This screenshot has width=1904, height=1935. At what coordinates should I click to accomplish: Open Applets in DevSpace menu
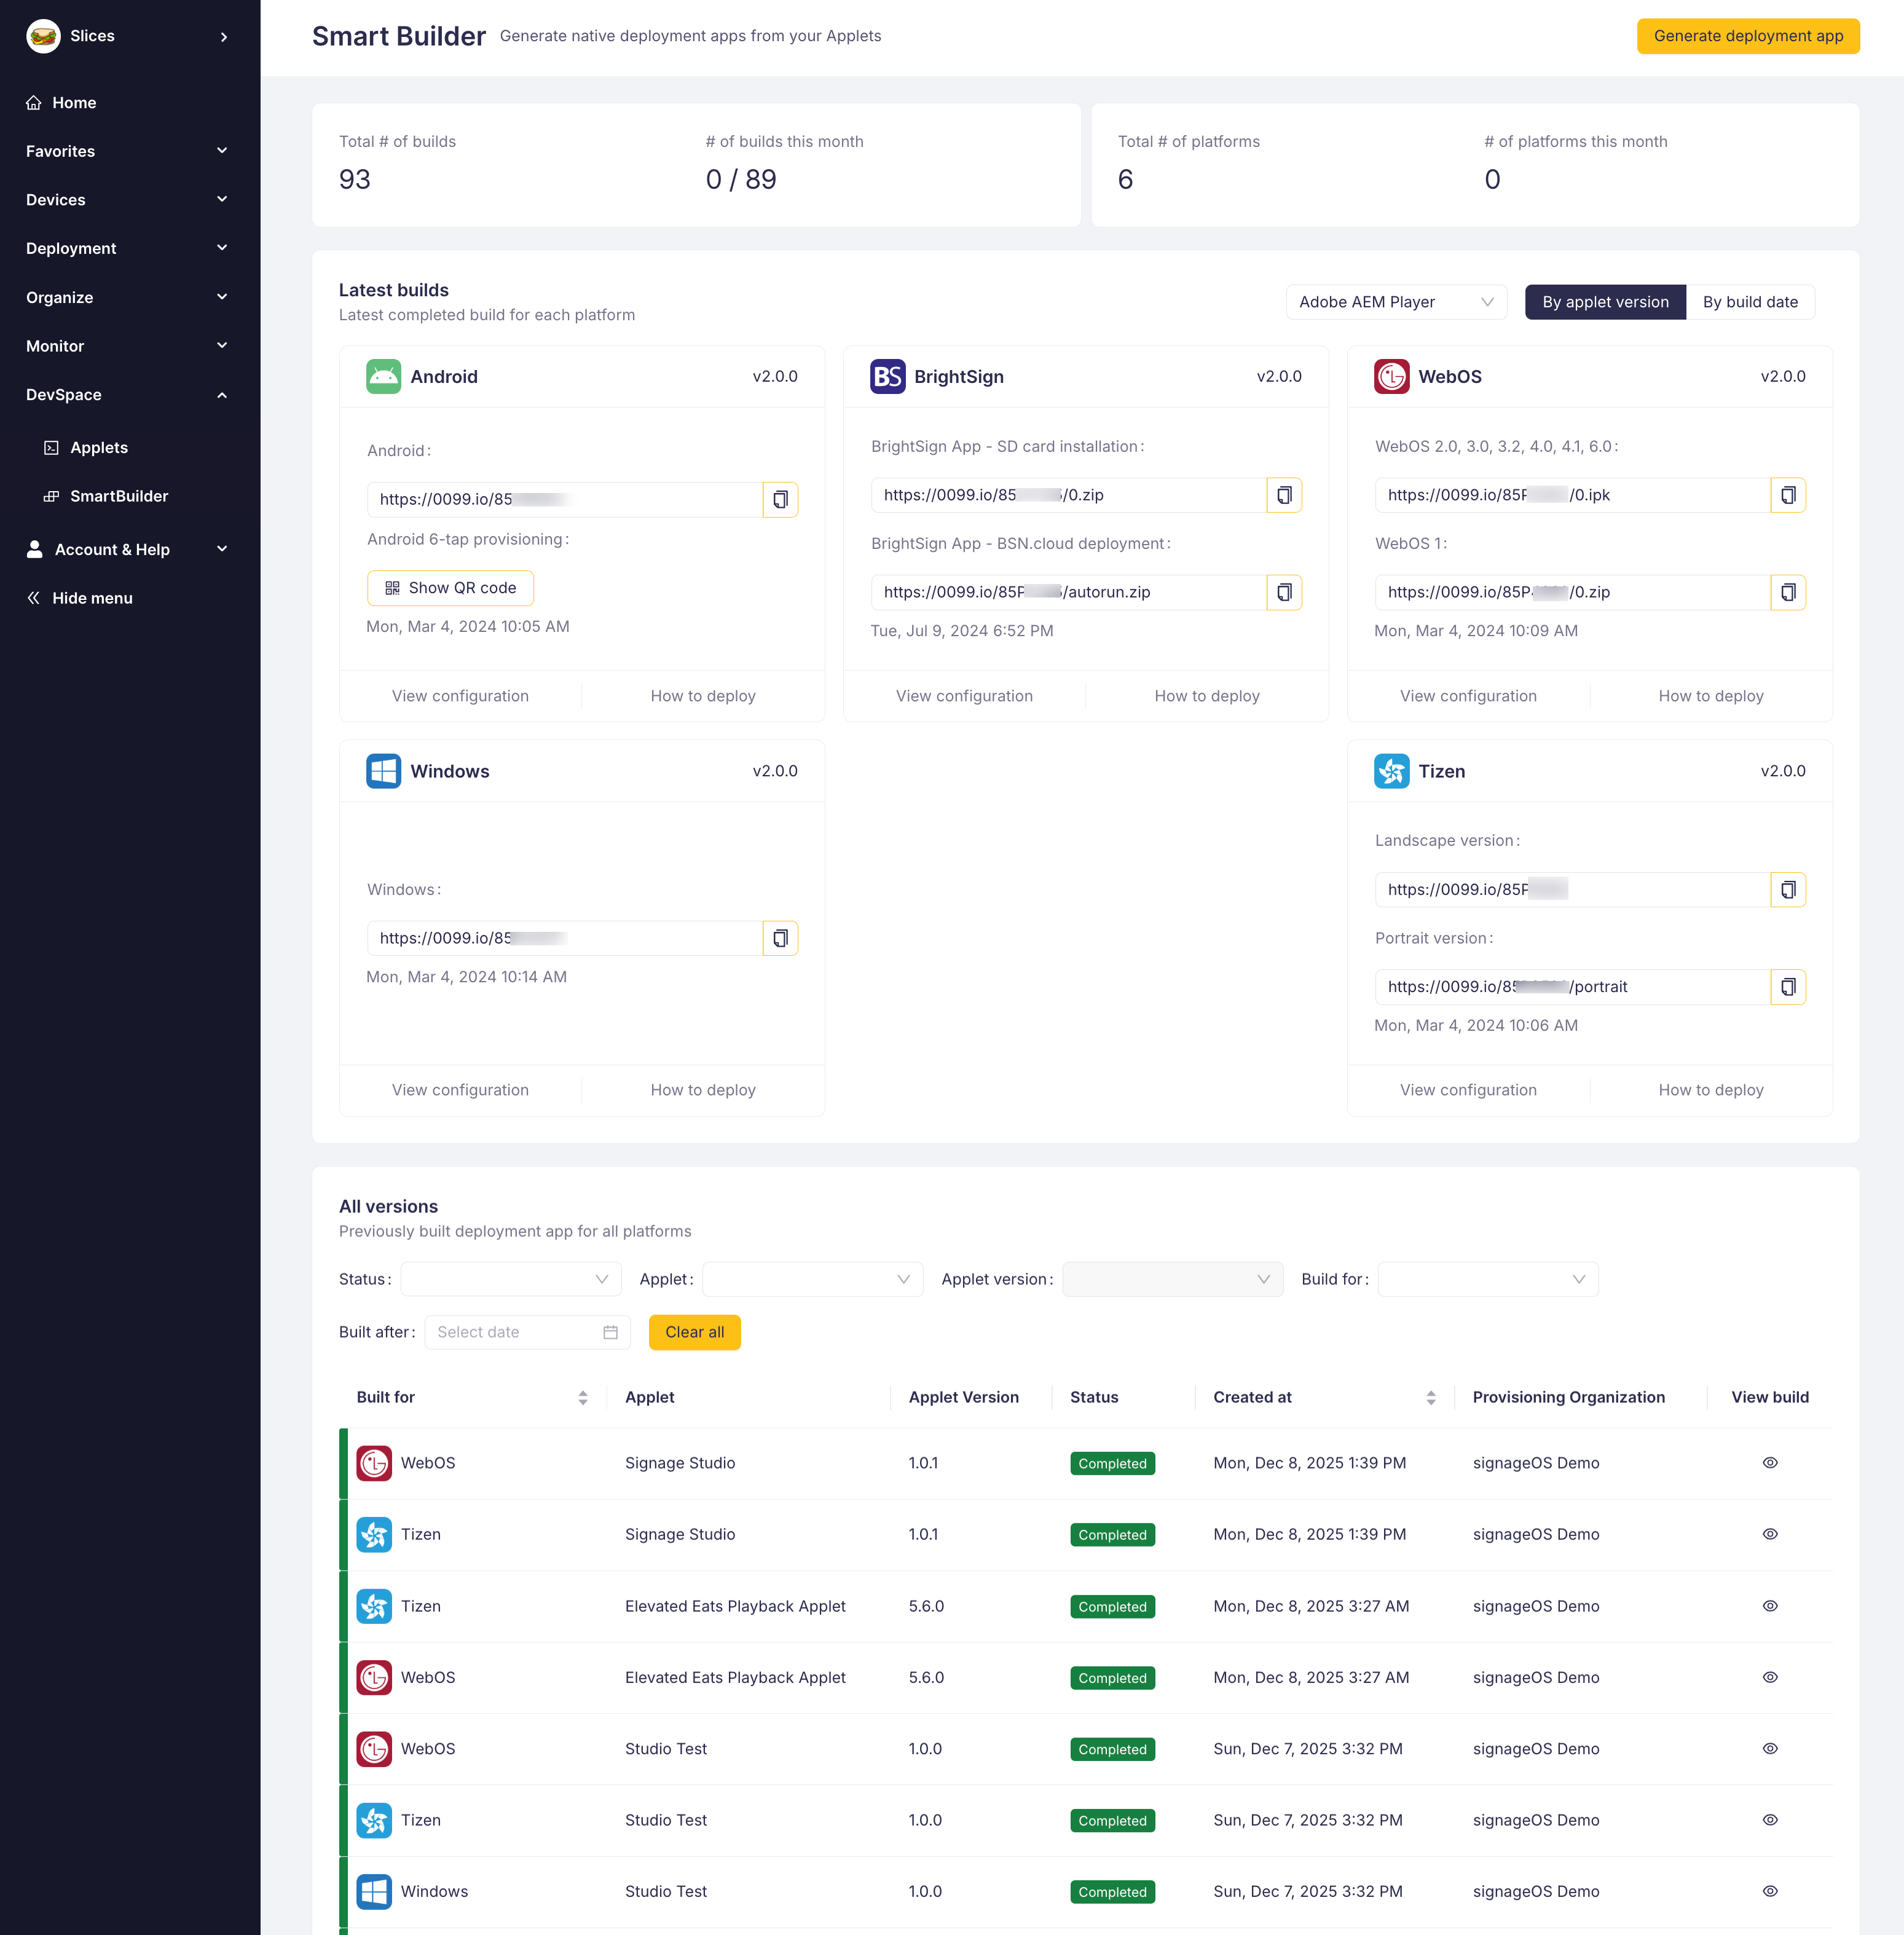pyautogui.click(x=99, y=447)
